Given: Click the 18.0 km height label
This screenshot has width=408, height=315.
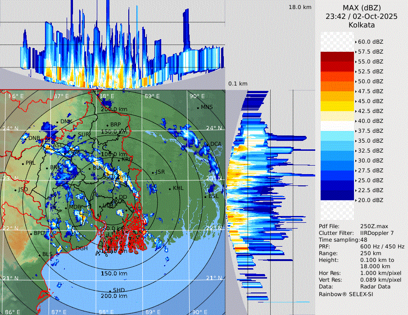Looking at the screenshot, I should point(300,7).
